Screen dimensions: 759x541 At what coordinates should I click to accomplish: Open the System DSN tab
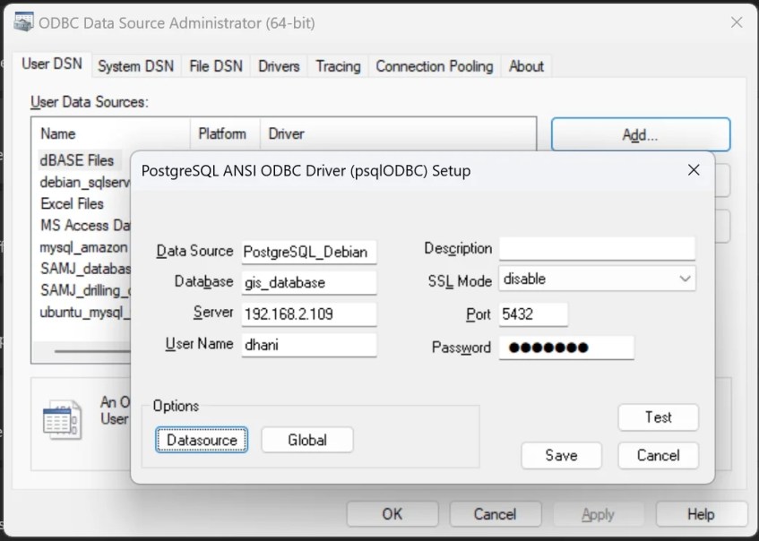pyautogui.click(x=135, y=65)
